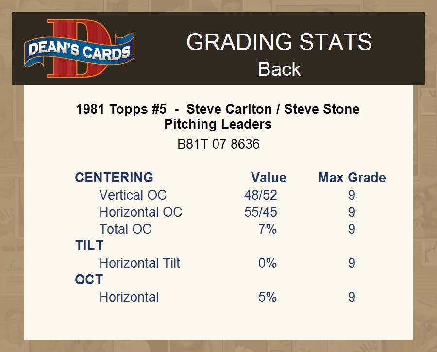Click the Dean's Cards logo

[x=80, y=50]
